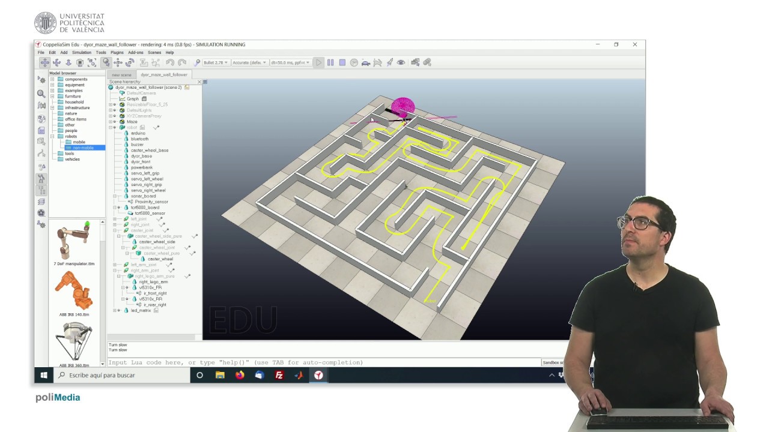Click the redo arrow

tap(182, 62)
